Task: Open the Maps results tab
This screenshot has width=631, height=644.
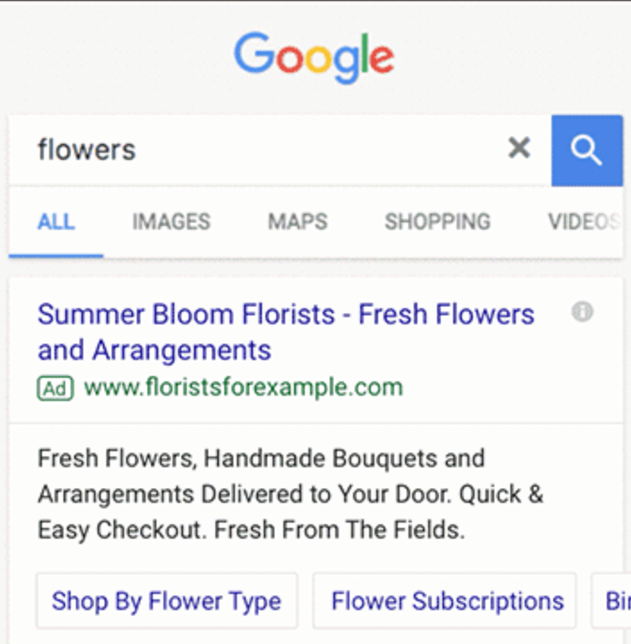Action: (298, 222)
